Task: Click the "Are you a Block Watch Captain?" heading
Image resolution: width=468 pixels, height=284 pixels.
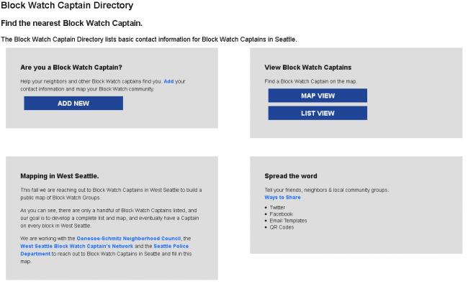Action: [71, 68]
